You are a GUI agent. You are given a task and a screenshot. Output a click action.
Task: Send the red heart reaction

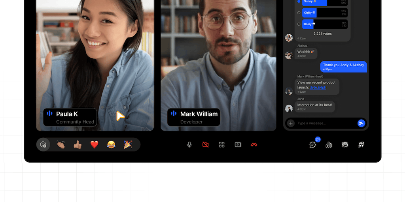95,144
